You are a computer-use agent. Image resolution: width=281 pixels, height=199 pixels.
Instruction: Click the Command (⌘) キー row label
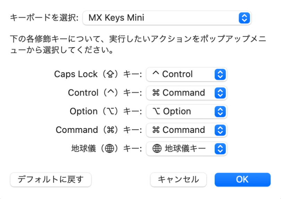pos(99,130)
